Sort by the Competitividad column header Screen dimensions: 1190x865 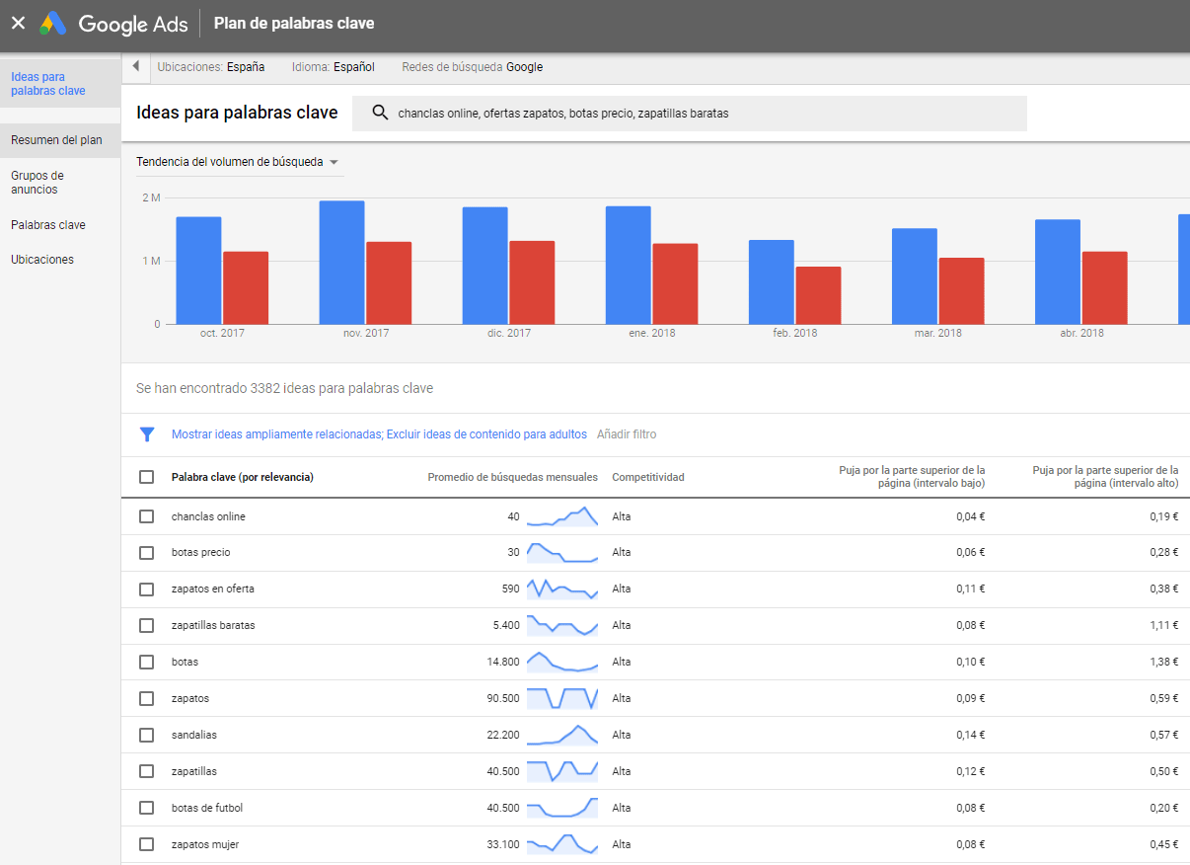click(x=648, y=477)
